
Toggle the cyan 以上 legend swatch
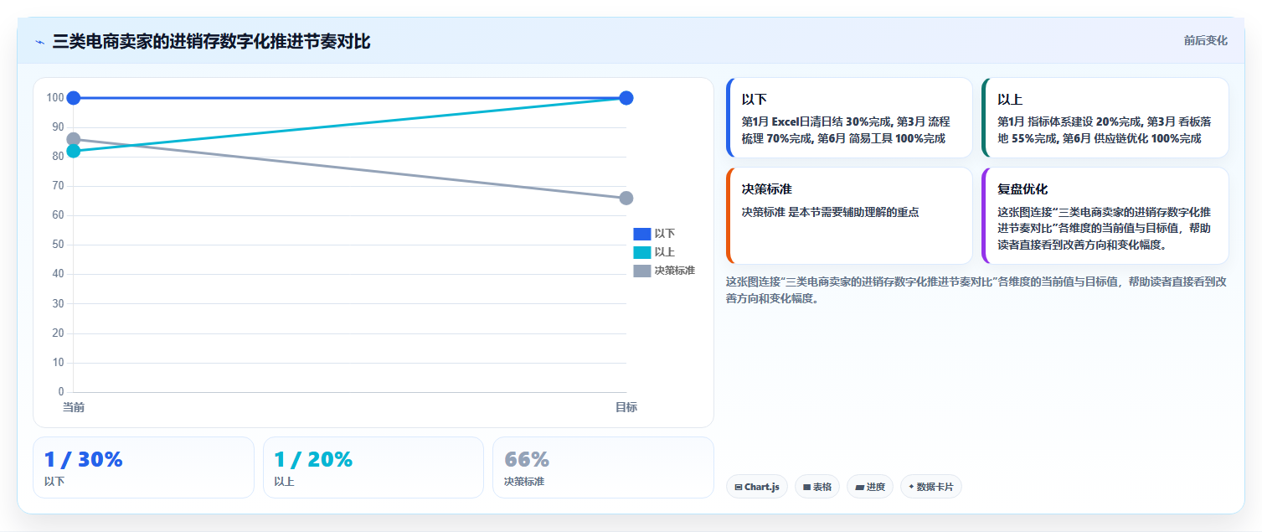(x=641, y=252)
